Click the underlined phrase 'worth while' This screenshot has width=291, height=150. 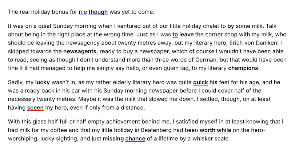pyautogui.click(x=215, y=130)
